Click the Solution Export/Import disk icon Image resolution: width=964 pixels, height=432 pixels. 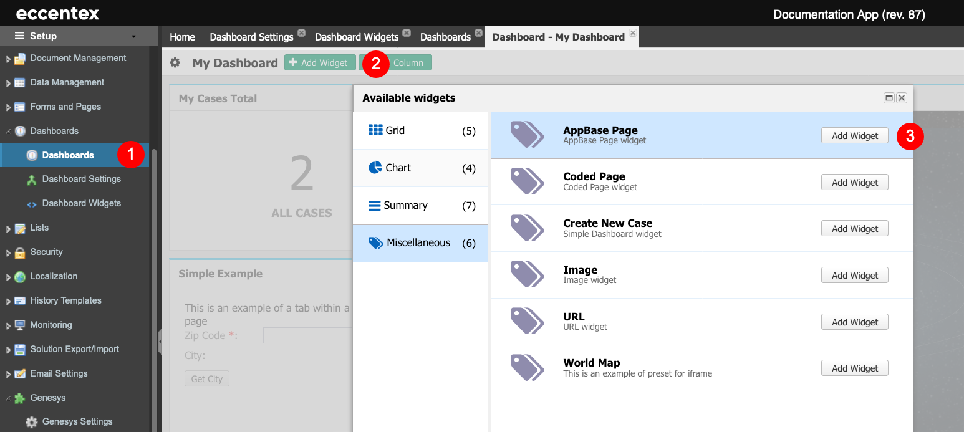[19, 350]
